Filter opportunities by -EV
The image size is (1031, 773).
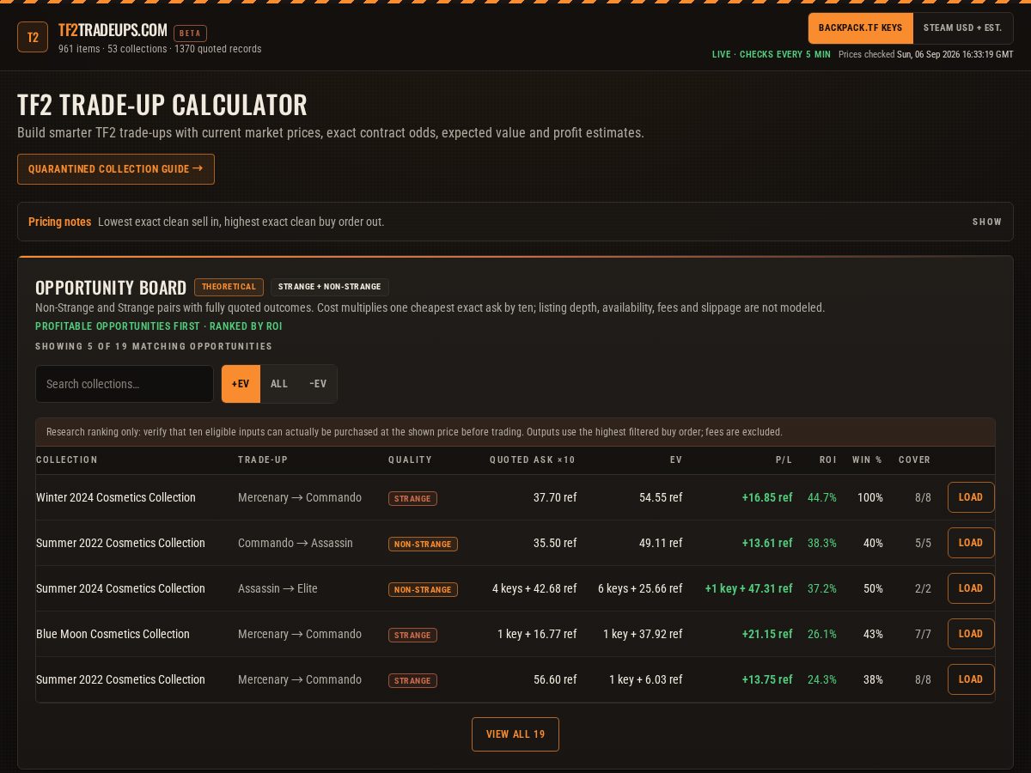[318, 384]
